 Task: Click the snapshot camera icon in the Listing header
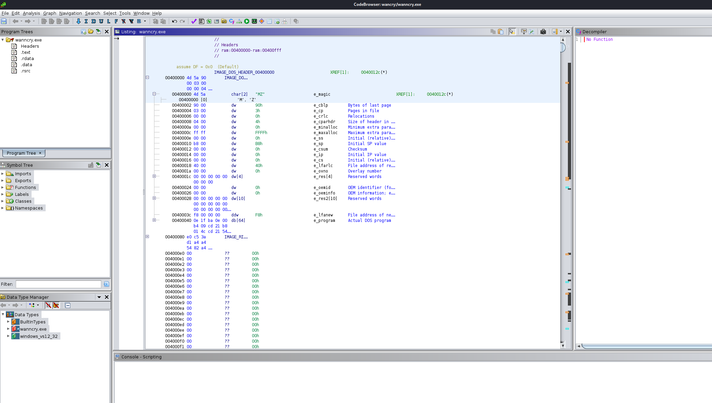tap(543, 32)
